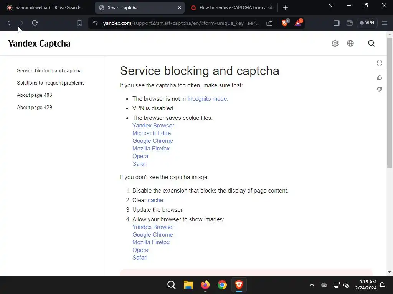Open Opera link under show images
Screen dimensions: 393x294
tap(140, 250)
